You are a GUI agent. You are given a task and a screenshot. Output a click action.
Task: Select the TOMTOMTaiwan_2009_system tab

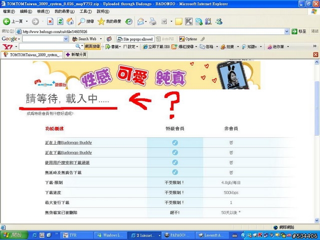[x=32, y=54]
